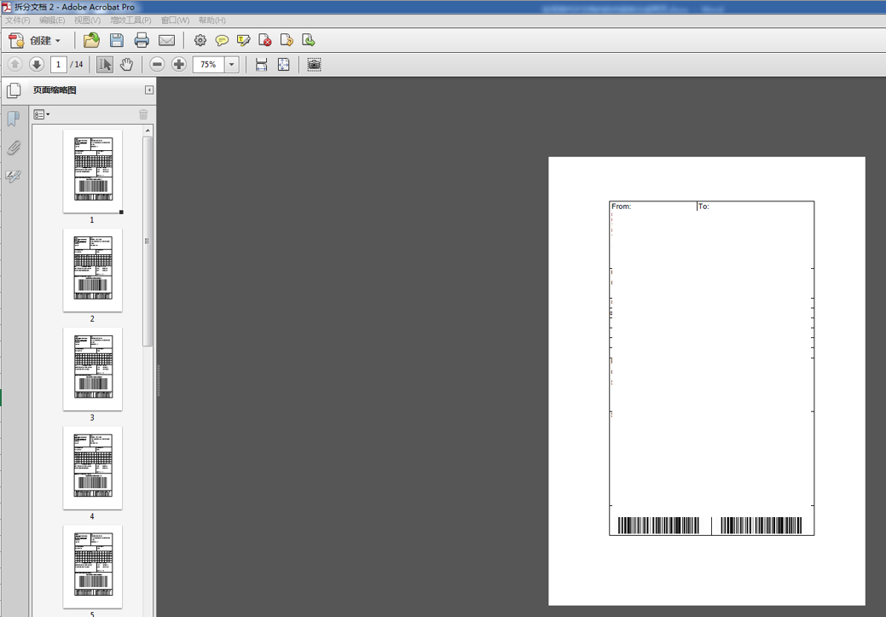Viewport: 886px width, 617px height.
Task: Collapse the 页面缩略图 panel
Action: pos(148,90)
